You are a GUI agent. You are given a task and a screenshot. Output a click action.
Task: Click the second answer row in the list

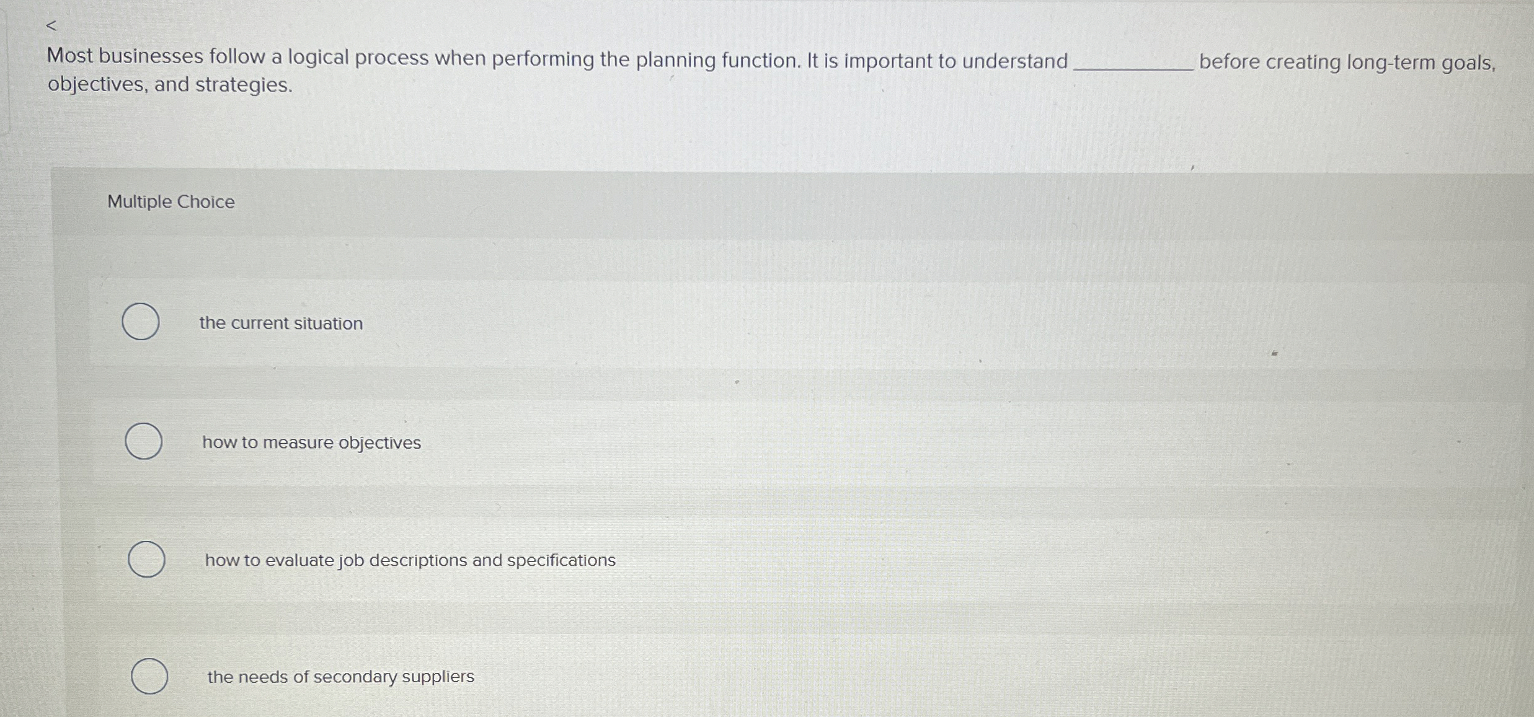558,441
